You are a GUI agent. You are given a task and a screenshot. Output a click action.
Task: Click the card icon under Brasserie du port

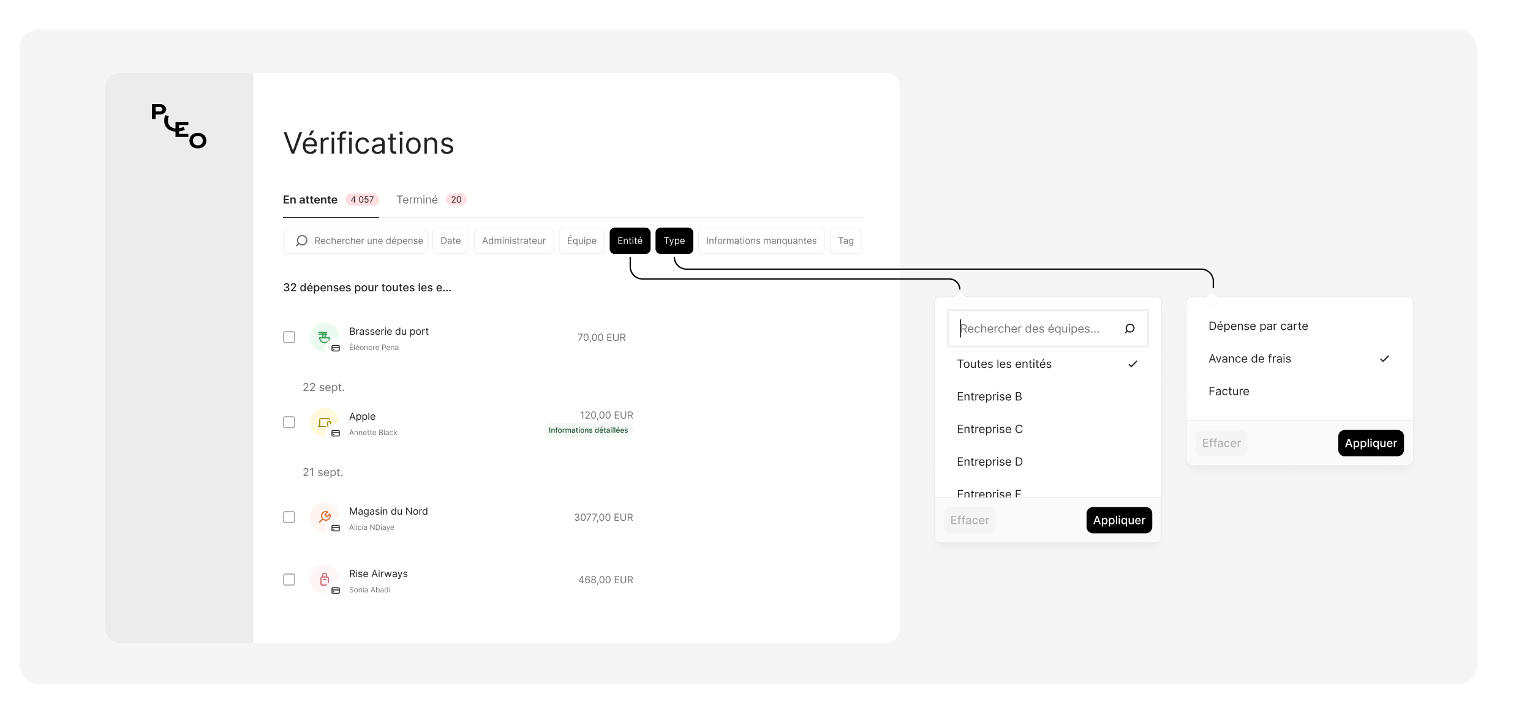point(336,348)
